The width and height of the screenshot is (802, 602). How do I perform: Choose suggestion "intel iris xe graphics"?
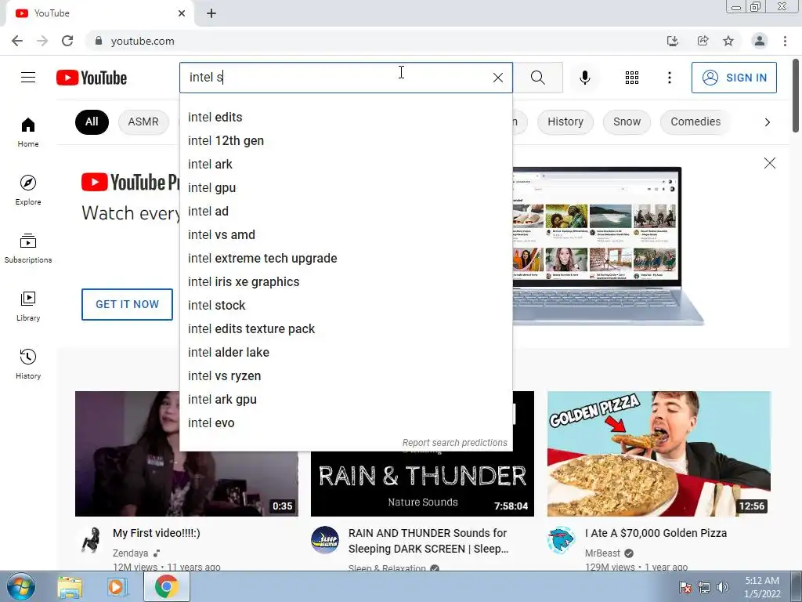click(x=345, y=282)
